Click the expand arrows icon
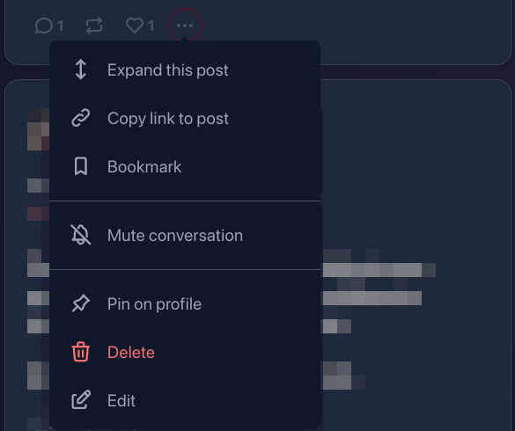This screenshot has height=431, width=515. 81,69
